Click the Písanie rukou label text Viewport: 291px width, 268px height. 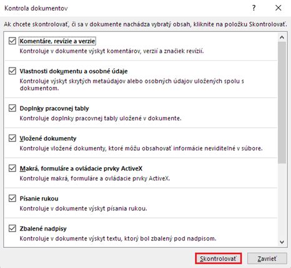(x=39, y=198)
